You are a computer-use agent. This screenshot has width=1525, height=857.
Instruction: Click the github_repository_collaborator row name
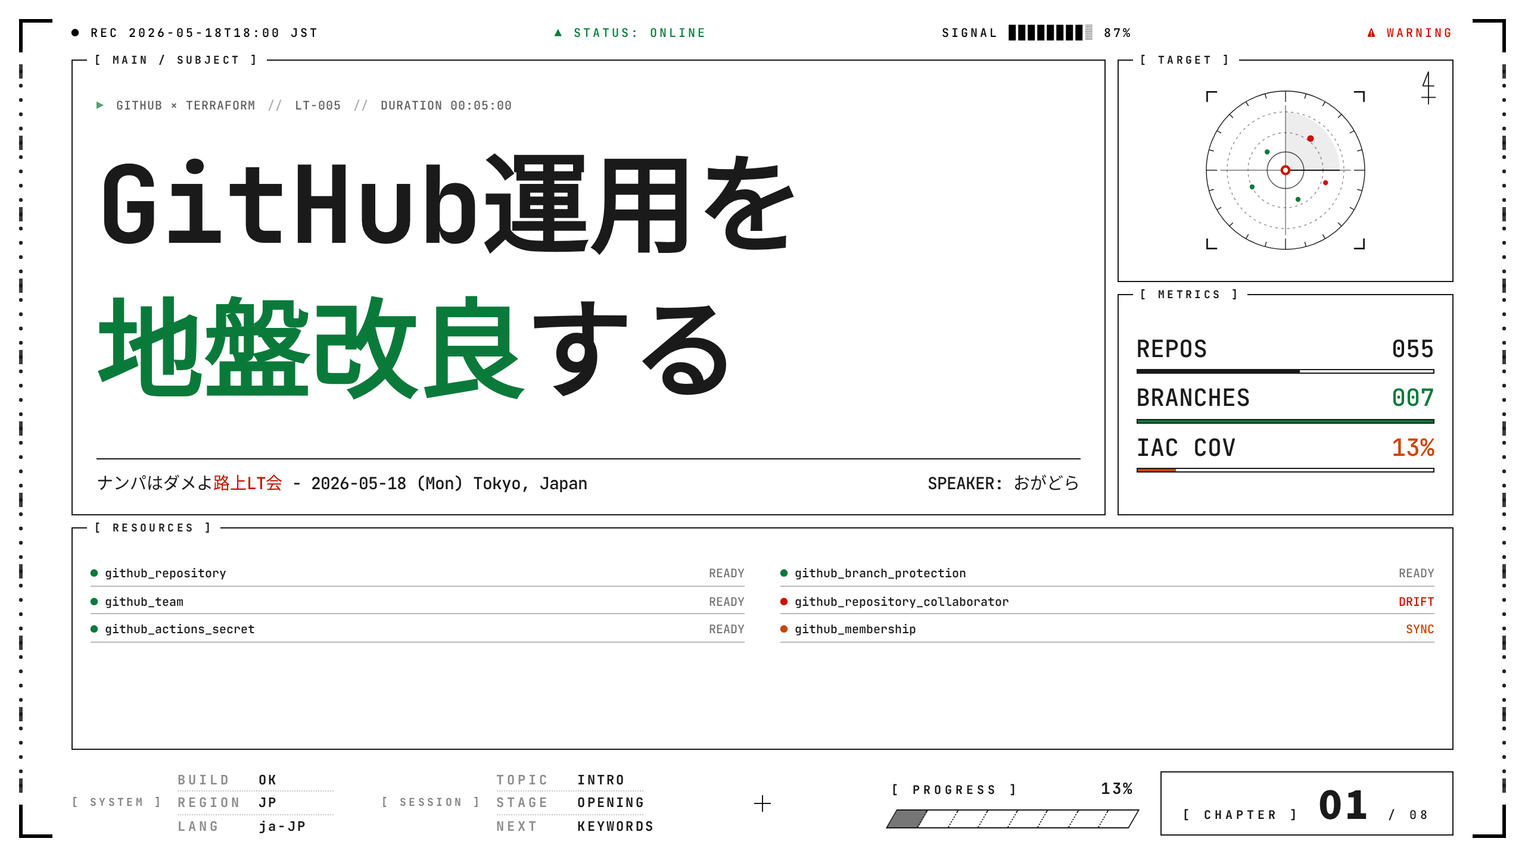[902, 602]
